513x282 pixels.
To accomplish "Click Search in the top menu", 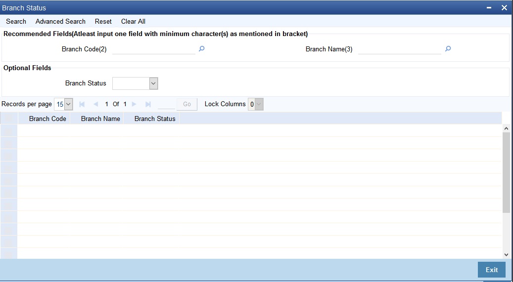I will 16,21.
